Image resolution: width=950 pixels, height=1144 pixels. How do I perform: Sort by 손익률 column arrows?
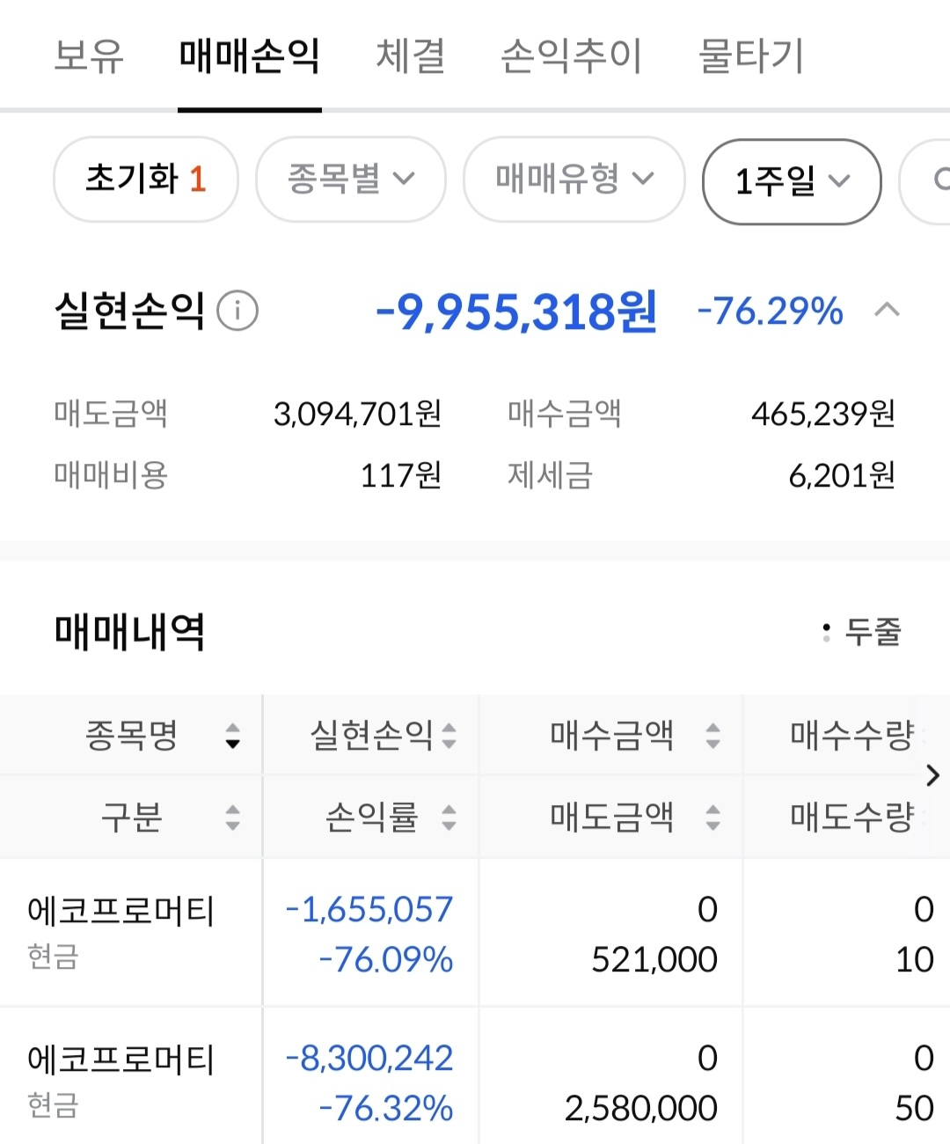coord(449,818)
